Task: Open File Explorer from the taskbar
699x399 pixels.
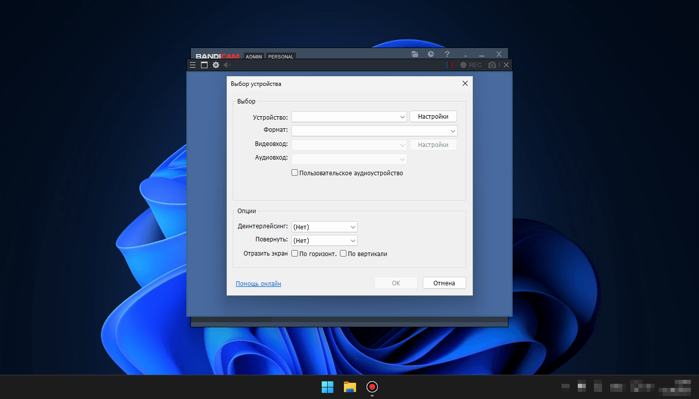Action: tap(349, 387)
